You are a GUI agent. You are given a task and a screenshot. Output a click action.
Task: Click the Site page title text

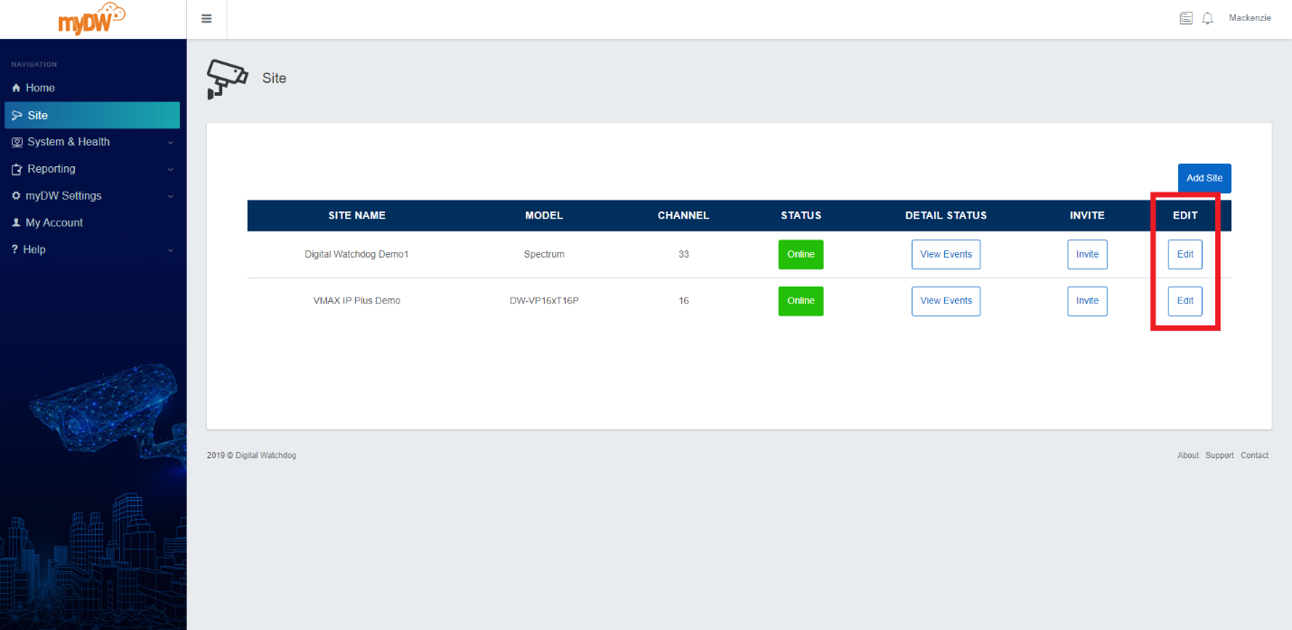coord(274,79)
